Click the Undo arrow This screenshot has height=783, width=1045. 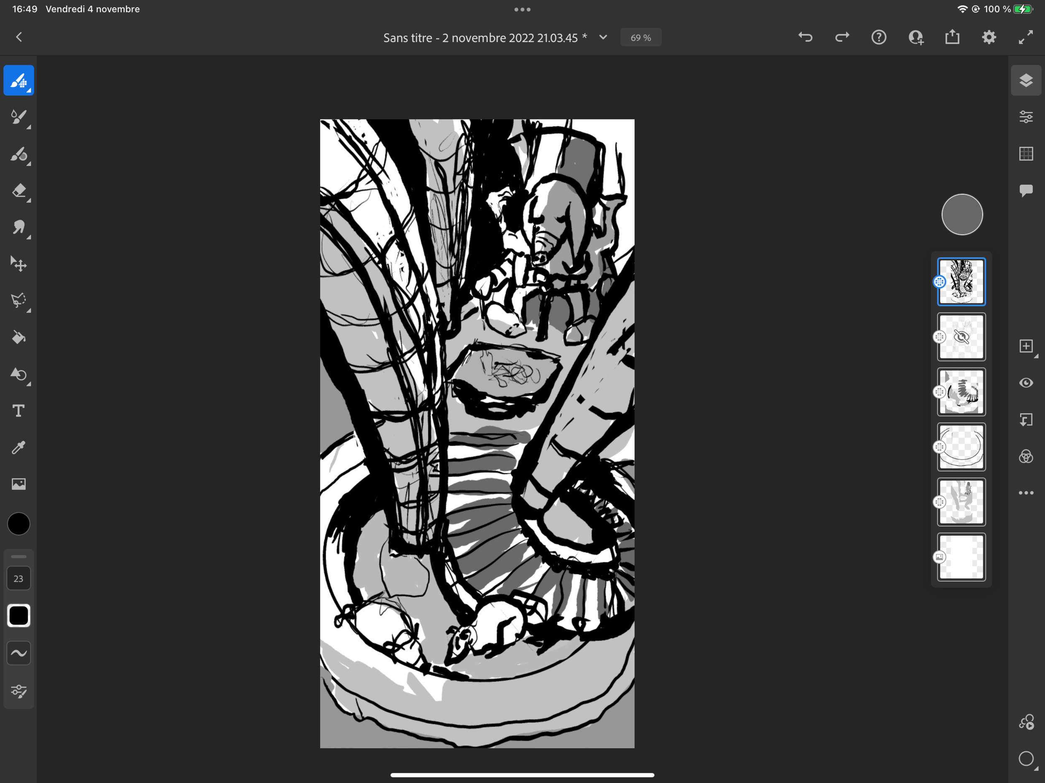805,37
